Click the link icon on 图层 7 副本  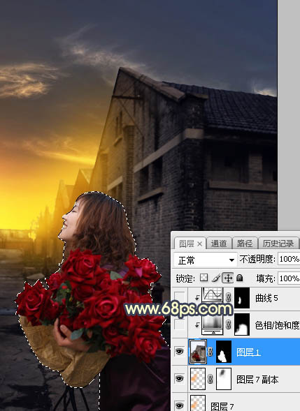tap(210, 379)
